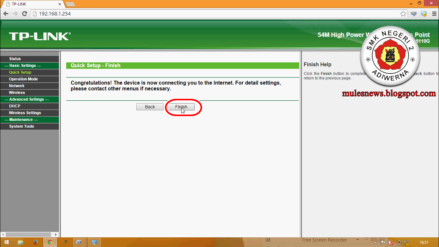The width and height of the screenshot is (439, 247).
Task: Click the sidebar horizontal scrollbar
Action: tap(28, 235)
